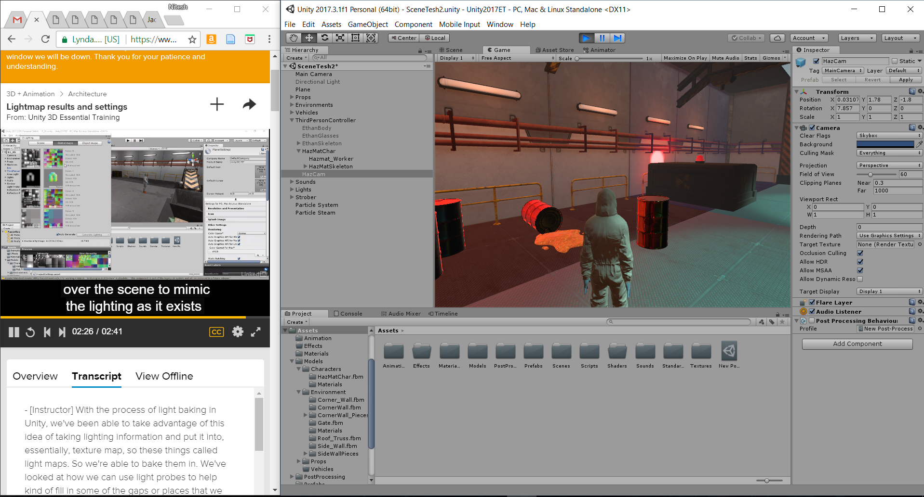Adjust the Game view Scale slider
This screenshot has width=924, height=497.
(610, 59)
